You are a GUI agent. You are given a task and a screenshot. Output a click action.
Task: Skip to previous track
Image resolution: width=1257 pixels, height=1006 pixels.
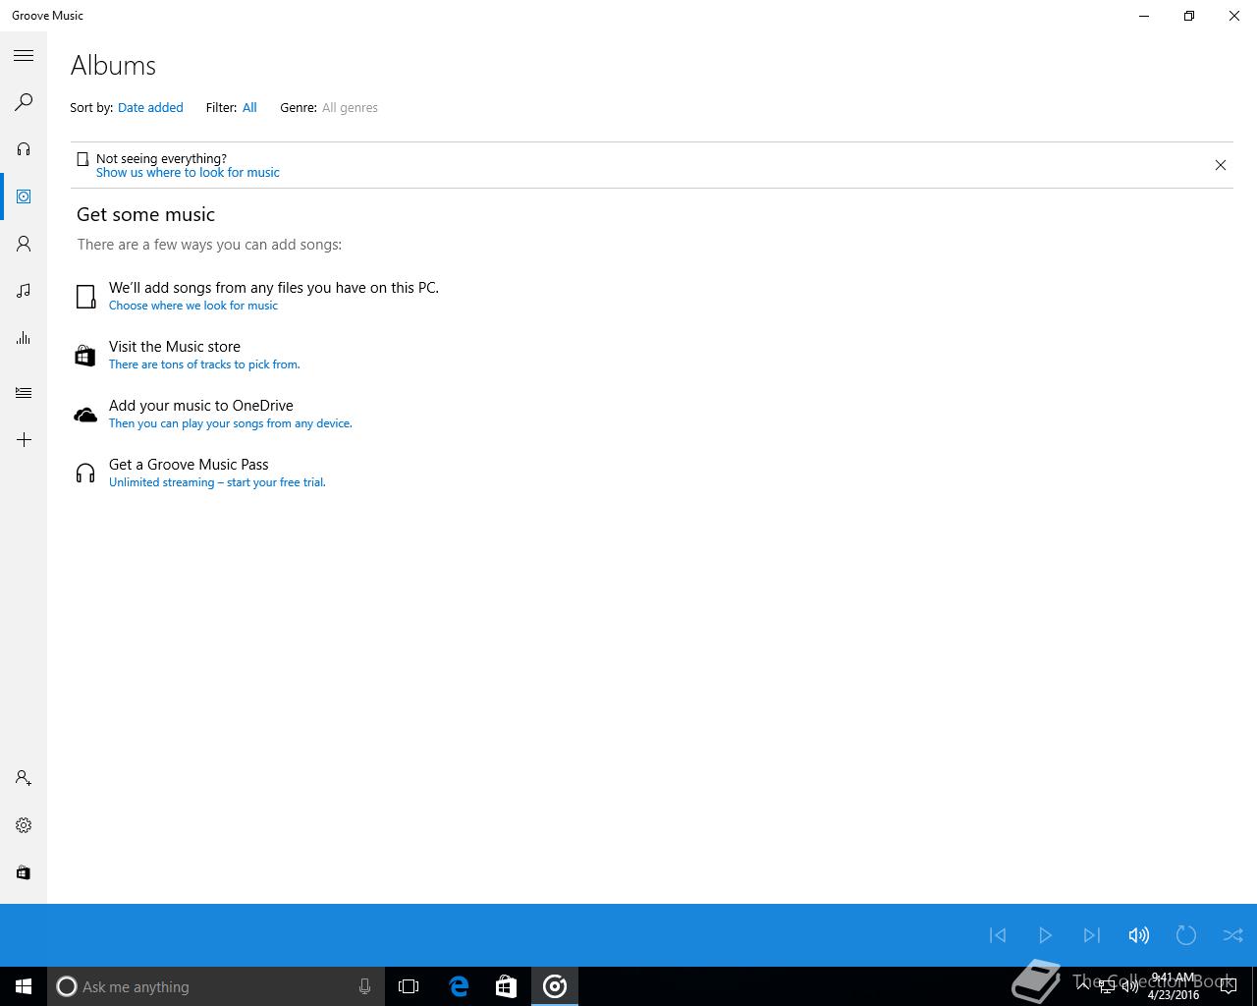tap(998, 935)
